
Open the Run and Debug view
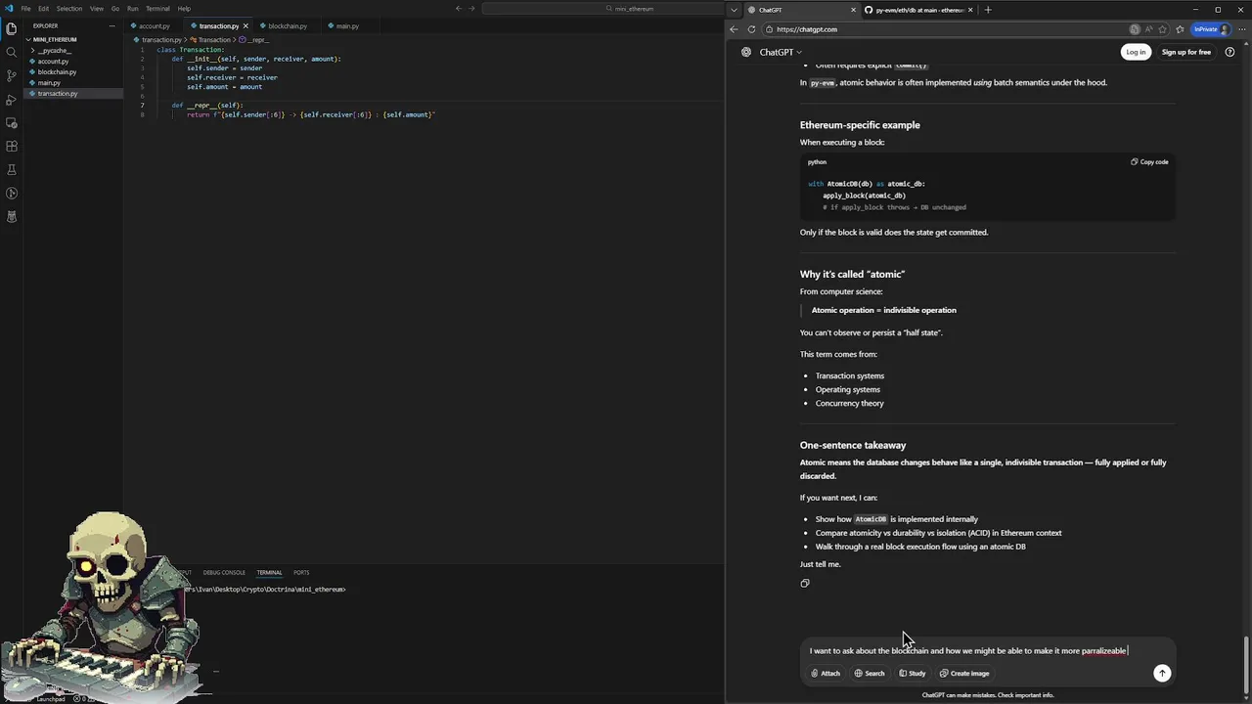[12, 99]
